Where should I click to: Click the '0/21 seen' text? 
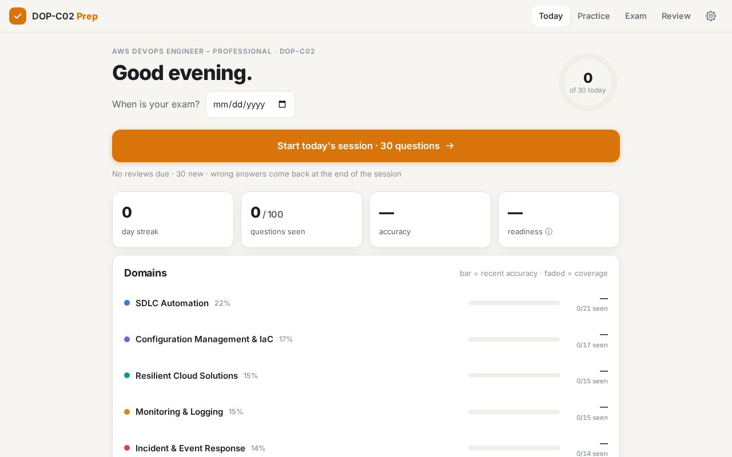pos(592,308)
